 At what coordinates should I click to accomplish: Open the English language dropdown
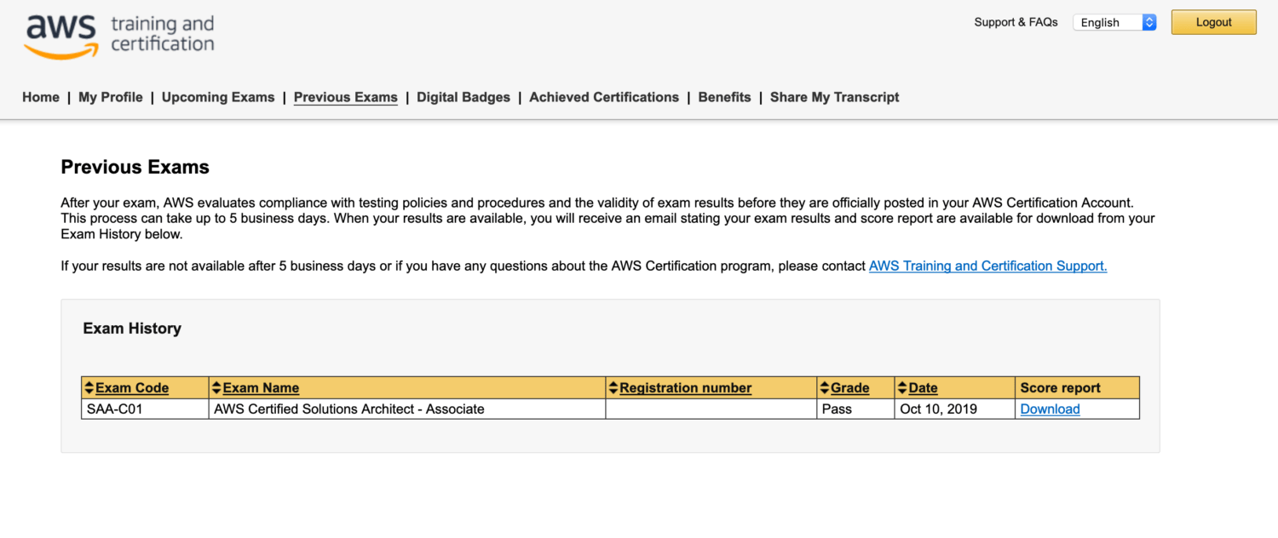(x=1114, y=23)
